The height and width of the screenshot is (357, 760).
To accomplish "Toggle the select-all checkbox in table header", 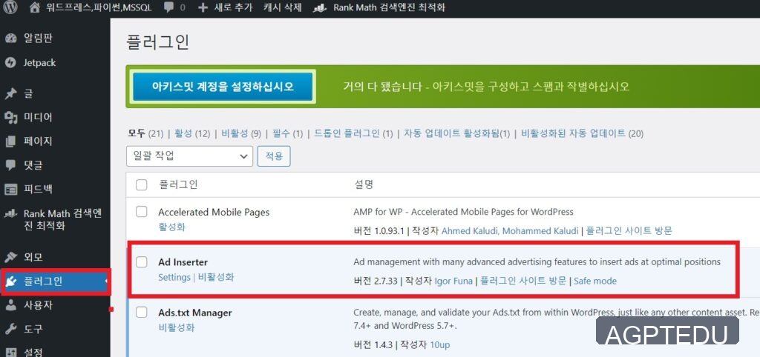I will point(142,184).
